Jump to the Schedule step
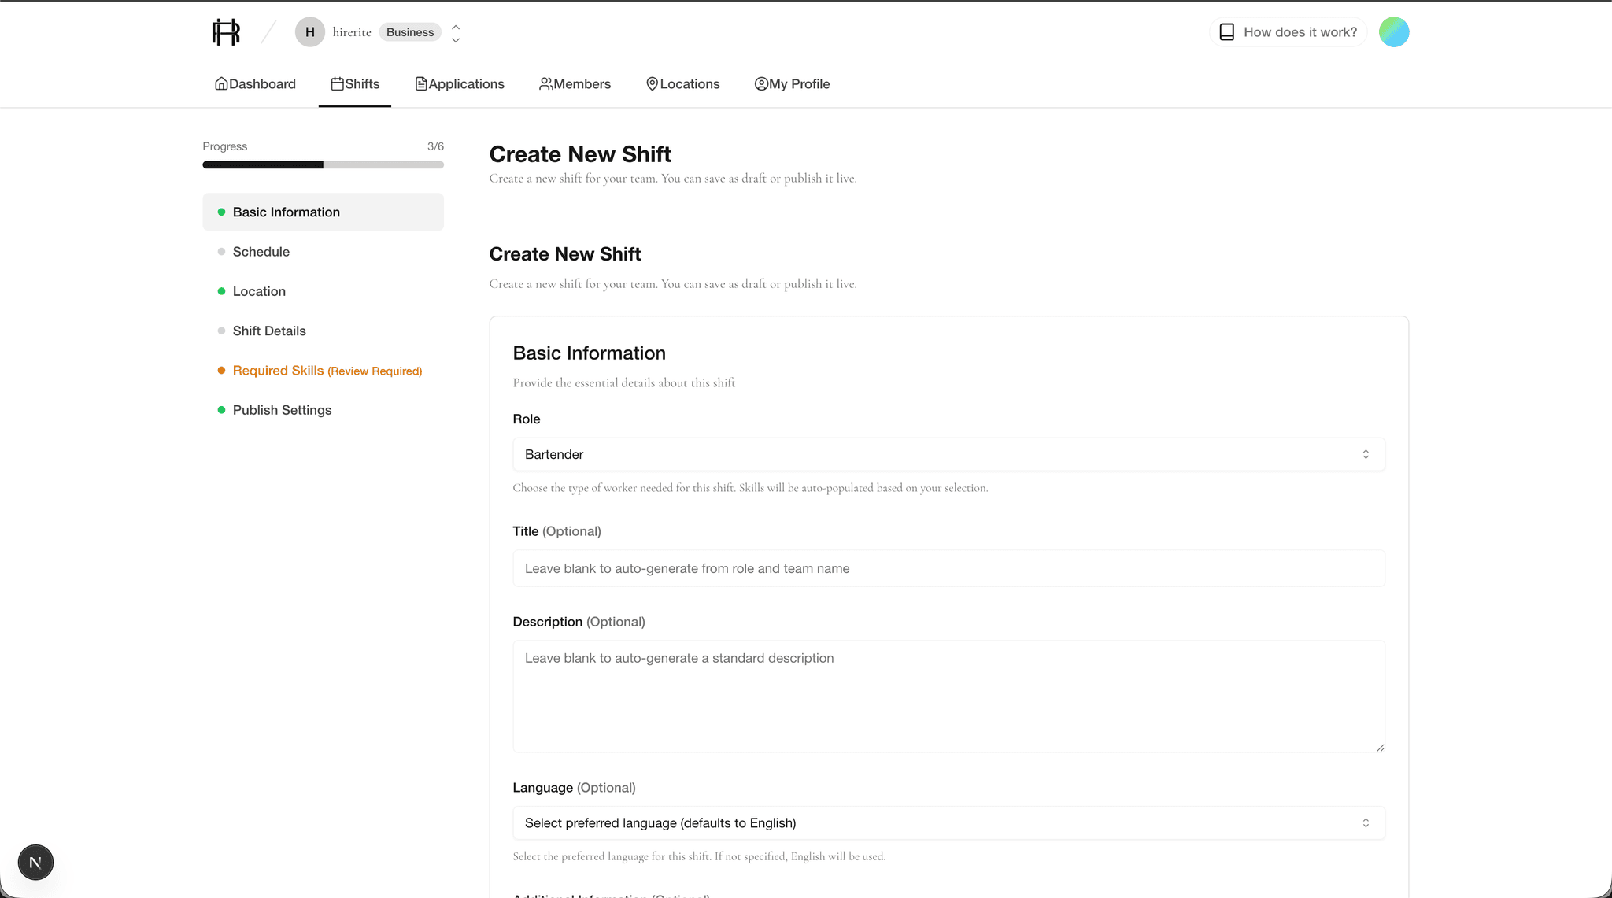This screenshot has height=898, width=1612. pos(261,252)
